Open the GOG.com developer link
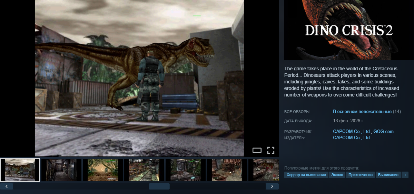The width and height of the screenshot is (414, 194). pos(383,131)
